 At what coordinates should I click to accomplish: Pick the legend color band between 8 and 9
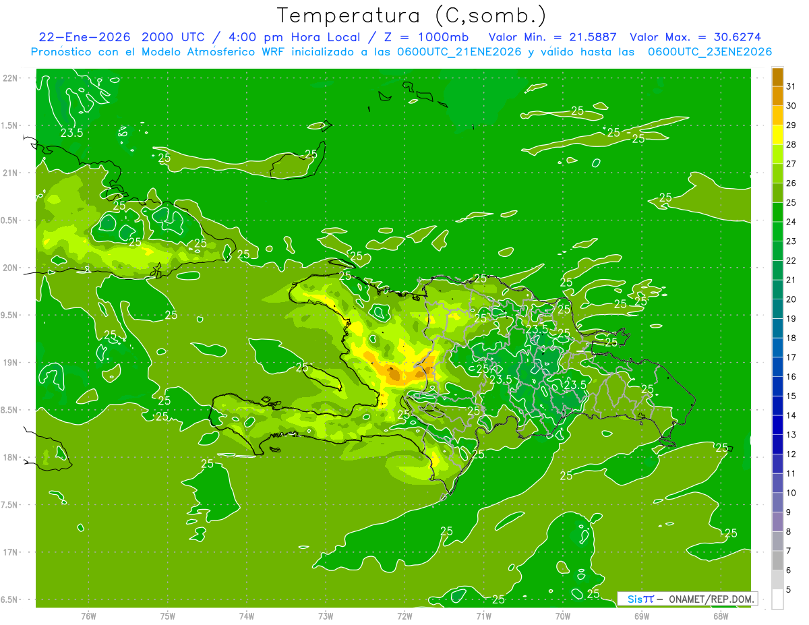point(777,522)
